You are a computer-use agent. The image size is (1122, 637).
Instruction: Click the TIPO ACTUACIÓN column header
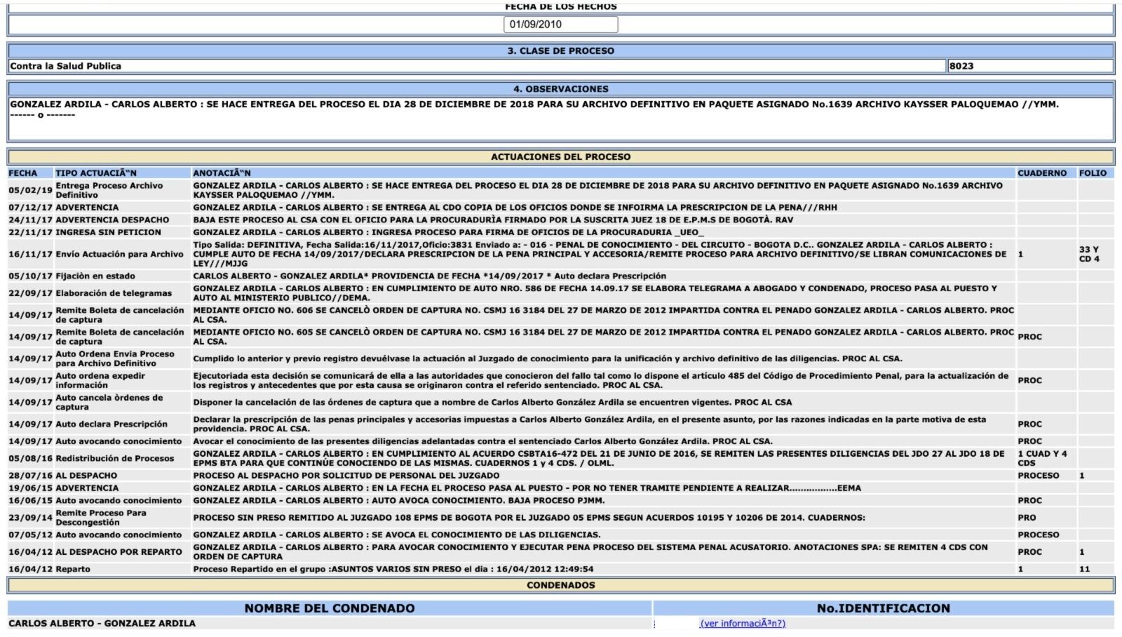(96, 173)
